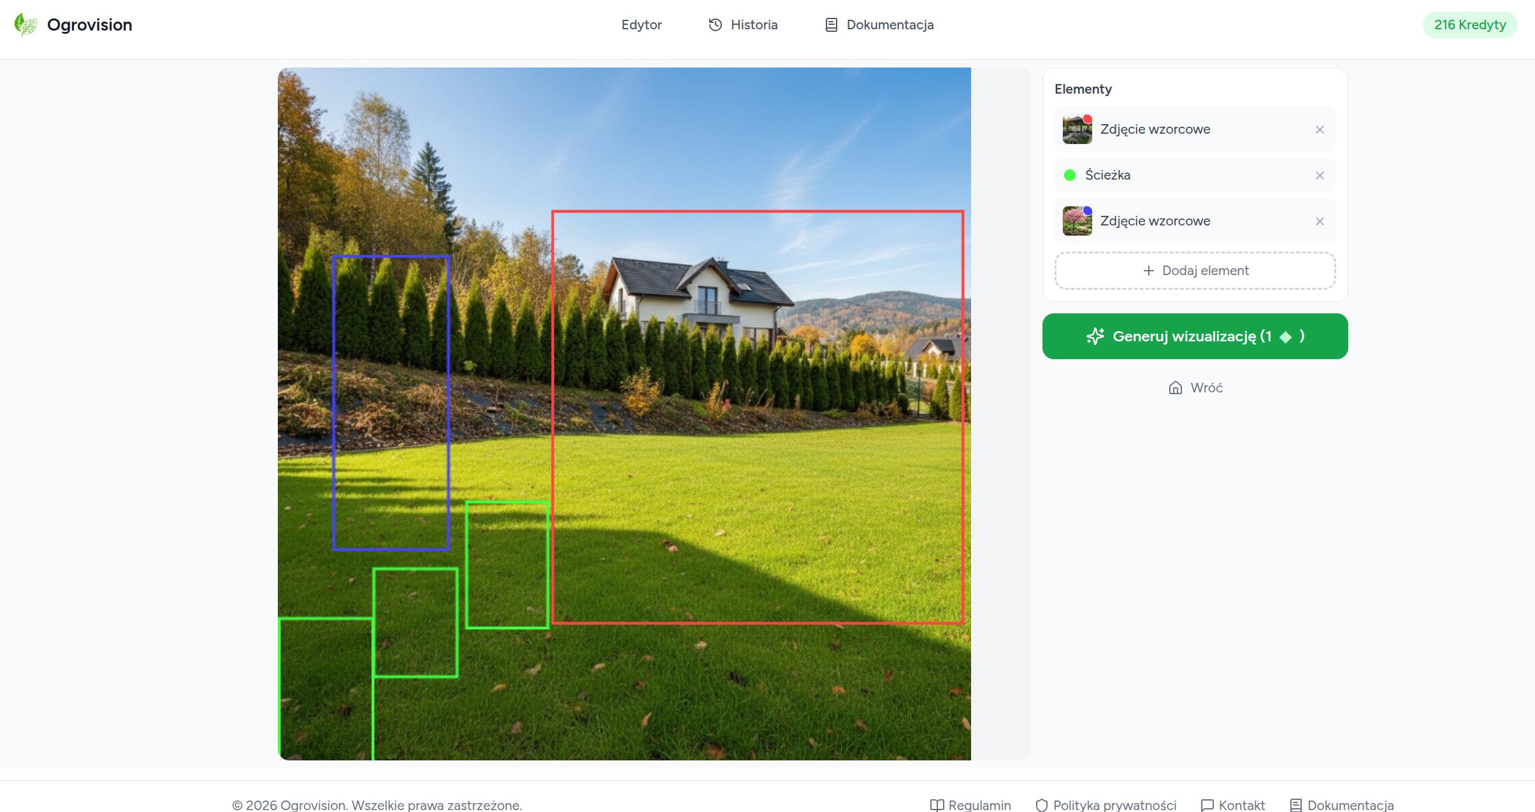Click the Historia clock icon
This screenshot has height=812, width=1535.
coord(715,25)
